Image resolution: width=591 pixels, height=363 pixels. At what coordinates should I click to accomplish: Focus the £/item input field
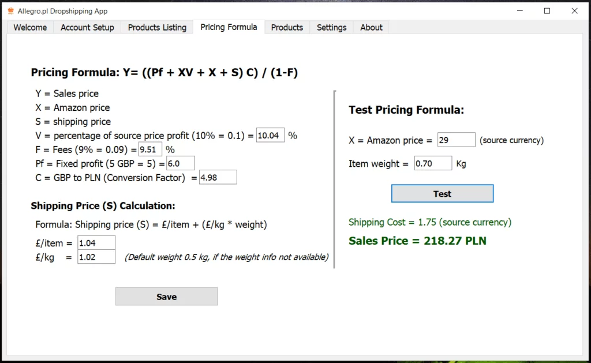click(x=96, y=243)
